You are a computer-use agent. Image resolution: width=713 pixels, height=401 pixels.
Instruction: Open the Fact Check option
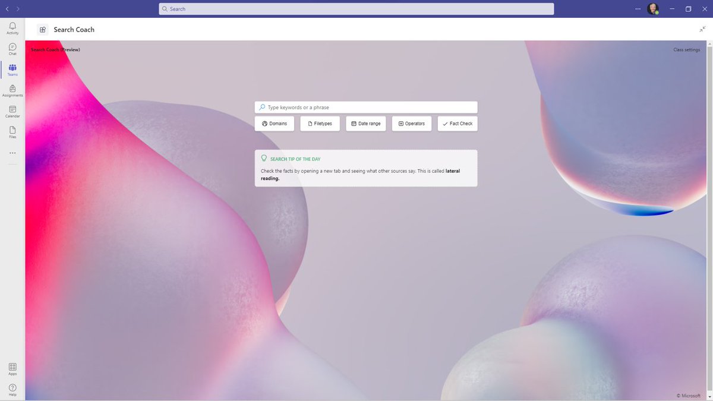tap(458, 124)
